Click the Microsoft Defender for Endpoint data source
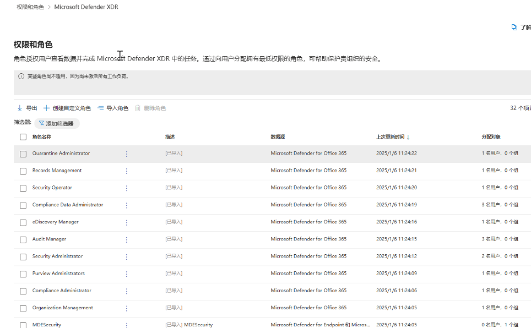 tap(321, 325)
